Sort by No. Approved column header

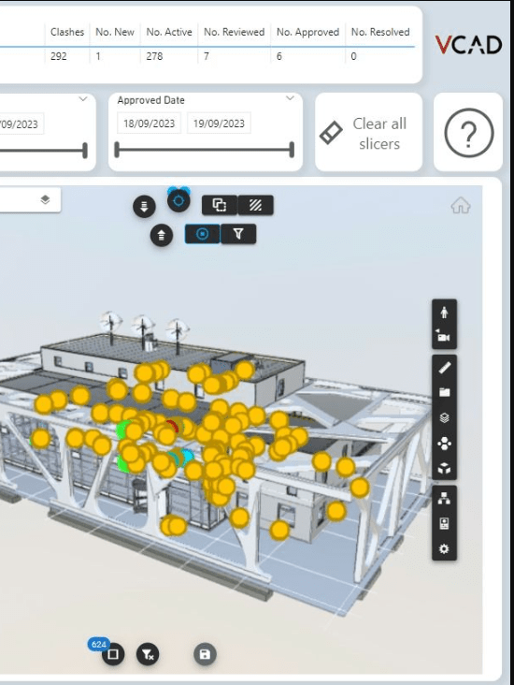[x=307, y=32]
